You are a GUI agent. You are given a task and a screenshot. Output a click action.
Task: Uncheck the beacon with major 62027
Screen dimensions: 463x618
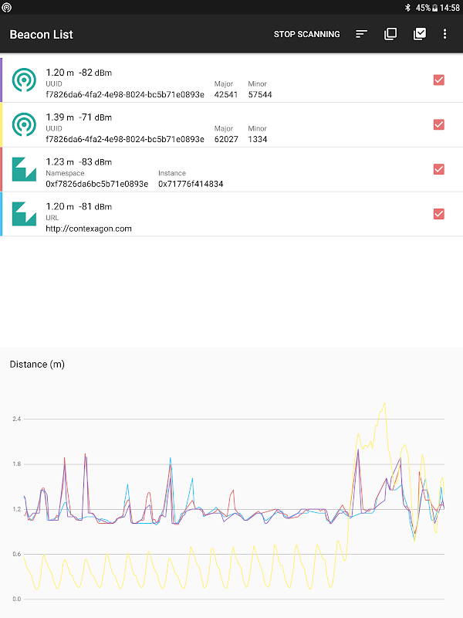tap(439, 124)
